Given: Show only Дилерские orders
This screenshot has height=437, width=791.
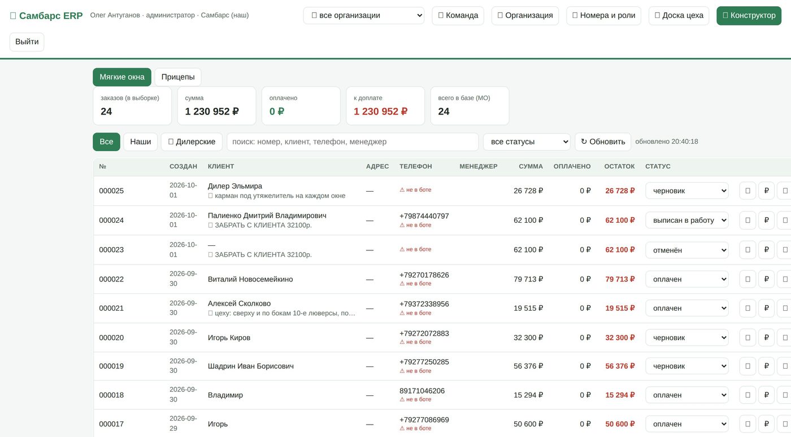Looking at the screenshot, I should [192, 142].
